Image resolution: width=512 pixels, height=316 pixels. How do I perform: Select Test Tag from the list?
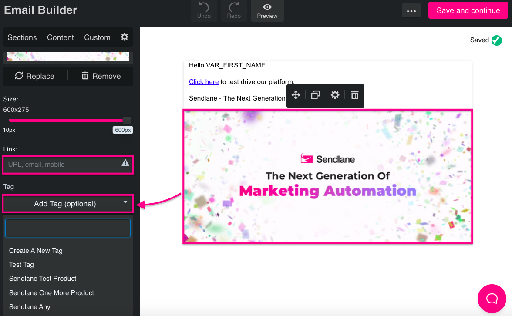(22, 265)
